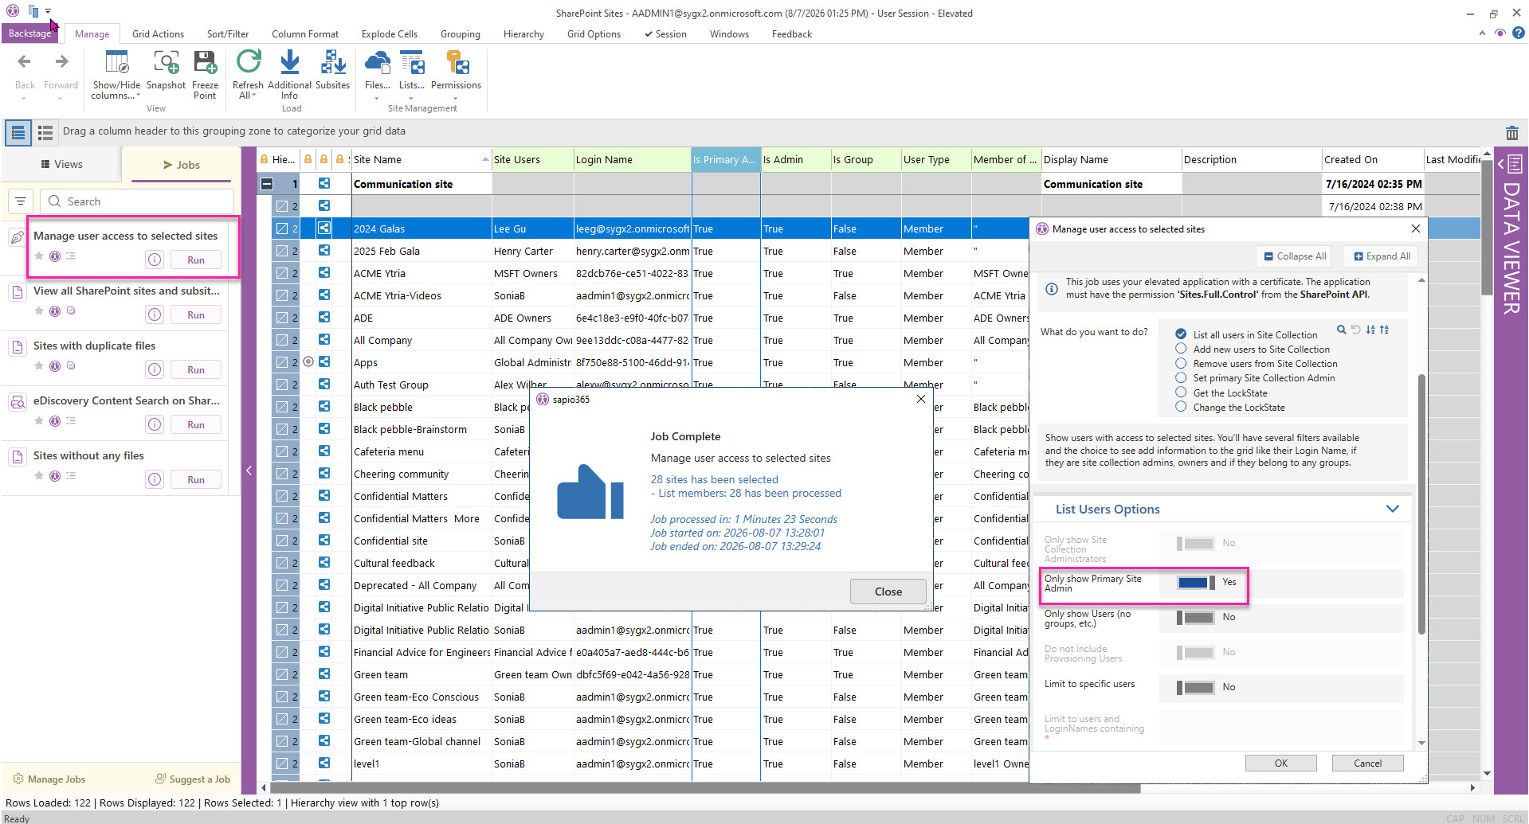Click the Site Name column header

click(420, 159)
